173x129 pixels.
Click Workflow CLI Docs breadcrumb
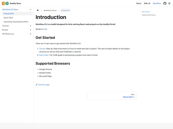coord(50,10)
